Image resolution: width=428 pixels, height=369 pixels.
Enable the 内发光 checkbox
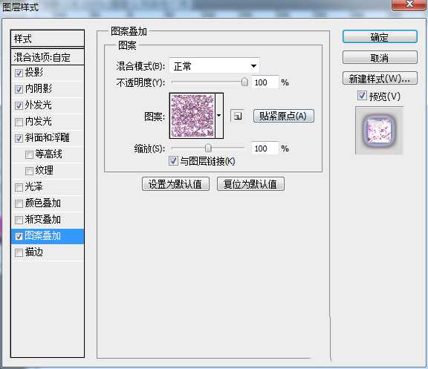point(19,122)
